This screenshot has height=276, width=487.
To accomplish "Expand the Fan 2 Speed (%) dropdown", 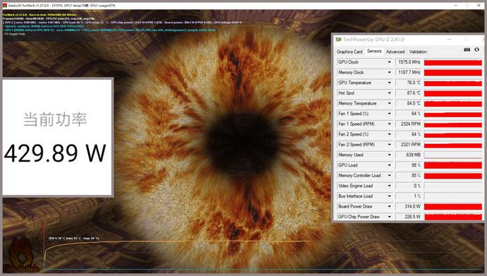I will coord(389,134).
